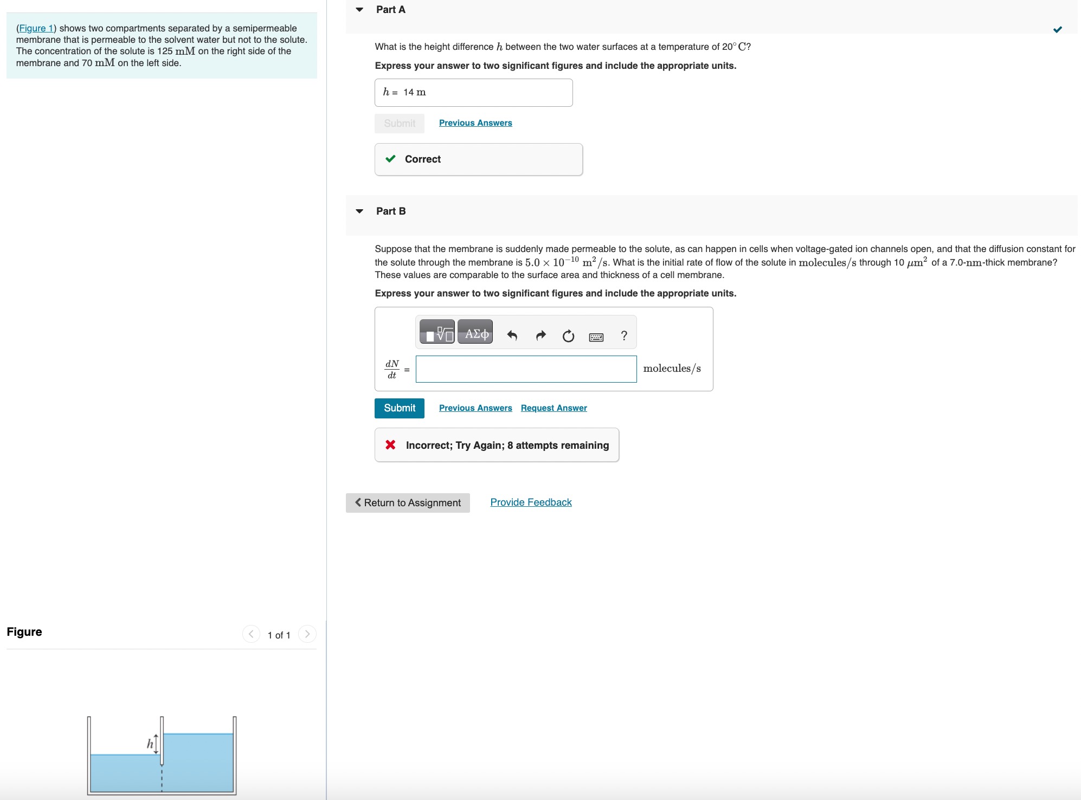Viewport: 1081px width, 800px height.
Task: Go to previous figure arrow
Action: click(251, 634)
